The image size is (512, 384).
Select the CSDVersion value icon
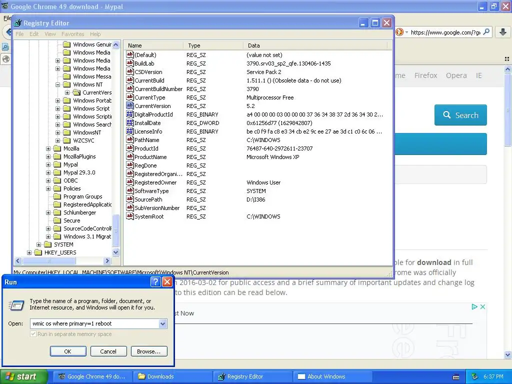click(x=130, y=71)
